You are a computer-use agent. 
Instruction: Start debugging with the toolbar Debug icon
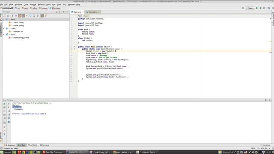point(260,8)
